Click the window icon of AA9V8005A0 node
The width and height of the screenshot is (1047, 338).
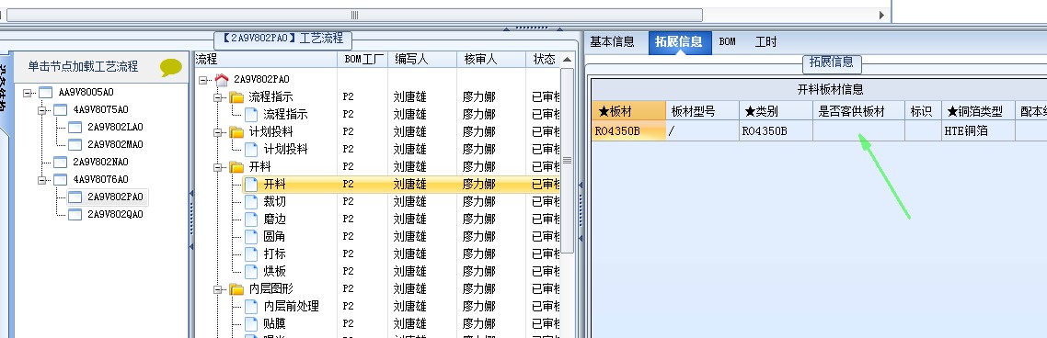tap(45, 92)
